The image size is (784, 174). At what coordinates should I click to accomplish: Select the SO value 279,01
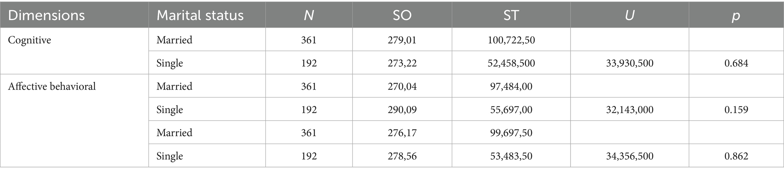402,40
